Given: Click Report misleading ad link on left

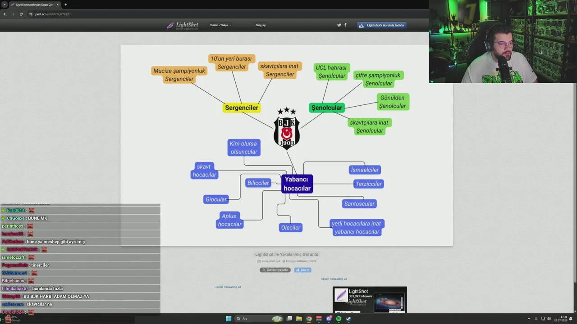Looking at the screenshot, I should (x=228, y=287).
